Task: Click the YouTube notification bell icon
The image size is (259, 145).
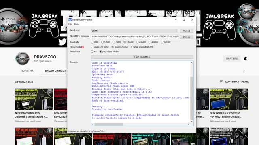Action: pos(245,58)
